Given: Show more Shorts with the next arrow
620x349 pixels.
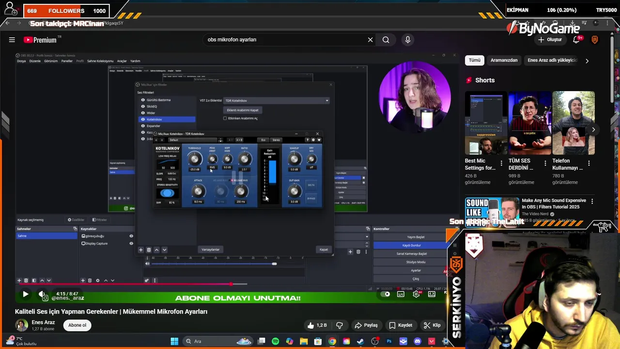Looking at the screenshot, I should coord(593,129).
